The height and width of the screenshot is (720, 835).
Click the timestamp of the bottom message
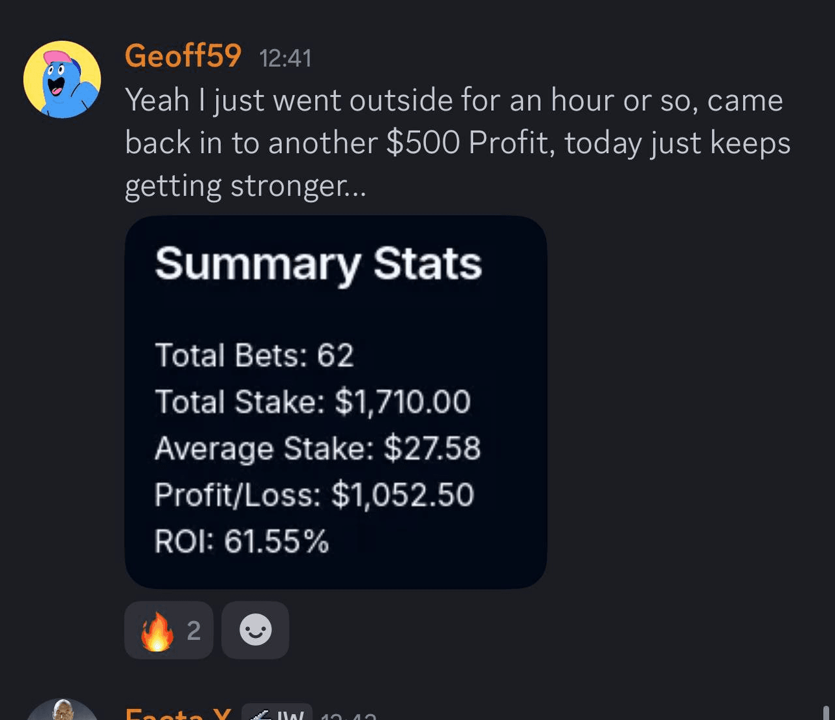click(x=348, y=716)
